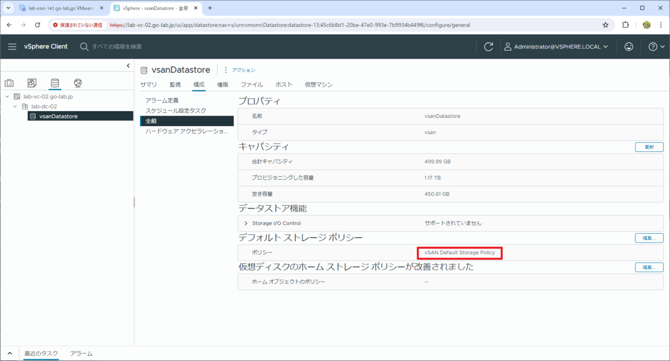Viewport: 670px width, 361px height.
Task: Collapse the left navigation pane arrow
Action: [128, 66]
